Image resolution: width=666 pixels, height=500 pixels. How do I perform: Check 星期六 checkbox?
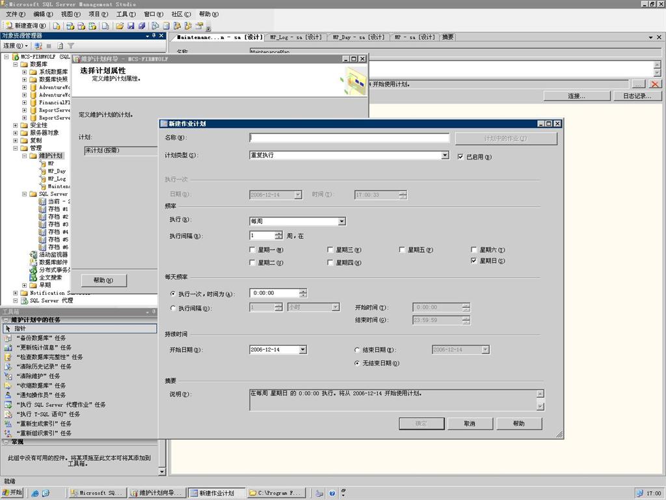(x=474, y=249)
